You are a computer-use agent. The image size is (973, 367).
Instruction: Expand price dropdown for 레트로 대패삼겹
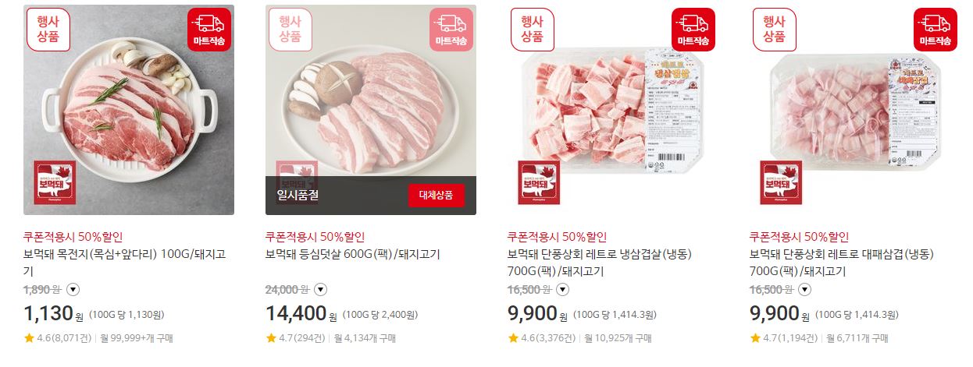pyautogui.click(x=804, y=290)
